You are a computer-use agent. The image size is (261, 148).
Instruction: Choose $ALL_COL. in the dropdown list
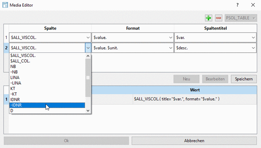click(x=47, y=61)
